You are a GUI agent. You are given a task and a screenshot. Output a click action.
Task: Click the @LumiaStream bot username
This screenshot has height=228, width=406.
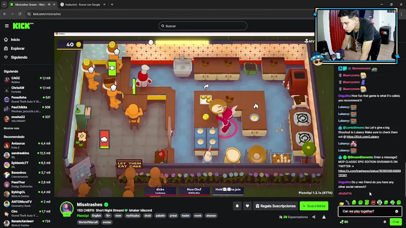coord(353,128)
